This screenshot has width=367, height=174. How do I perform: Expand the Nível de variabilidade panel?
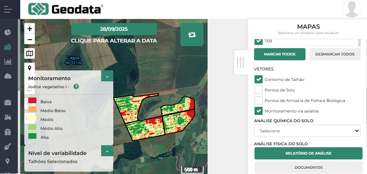(107, 151)
